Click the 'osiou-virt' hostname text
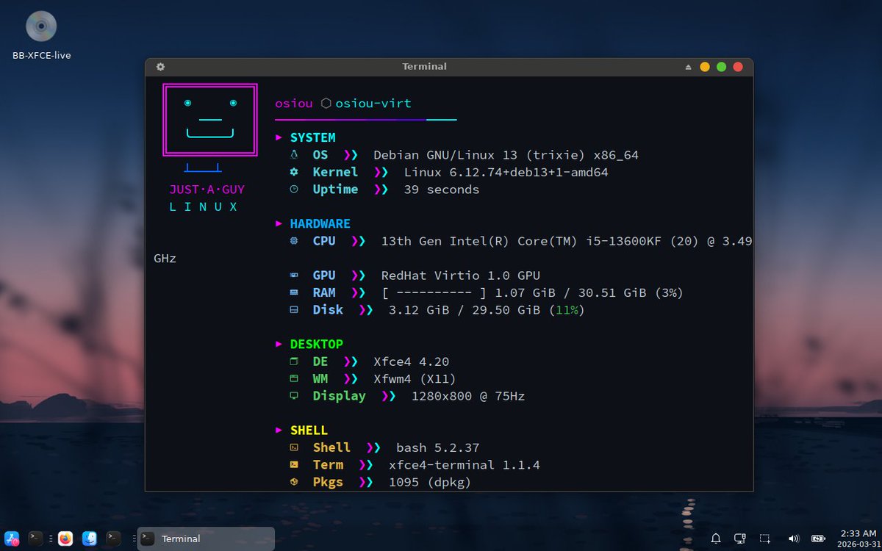This screenshot has height=551, width=882. (x=373, y=104)
